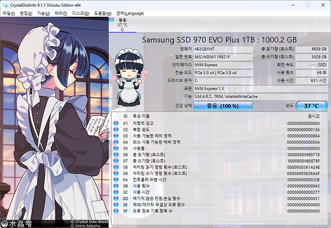This screenshot has height=228, width=331.
Task: Select attribute 처리된 읽기 명령 횟수 (호스트)
Action: pos(160,167)
